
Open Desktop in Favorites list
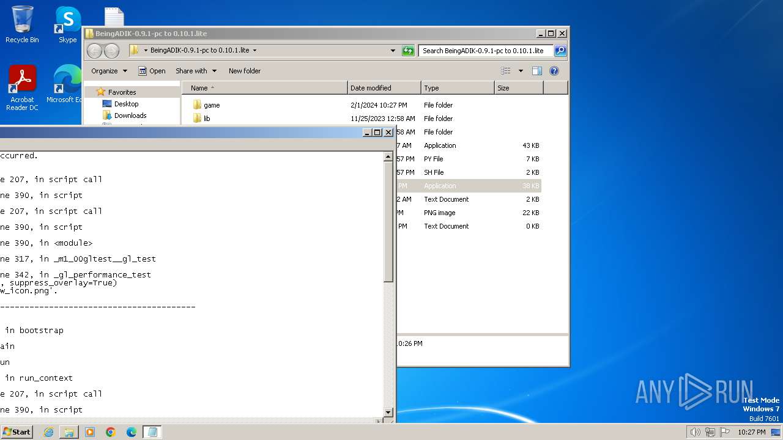pyautogui.click(x=126, y=104)
